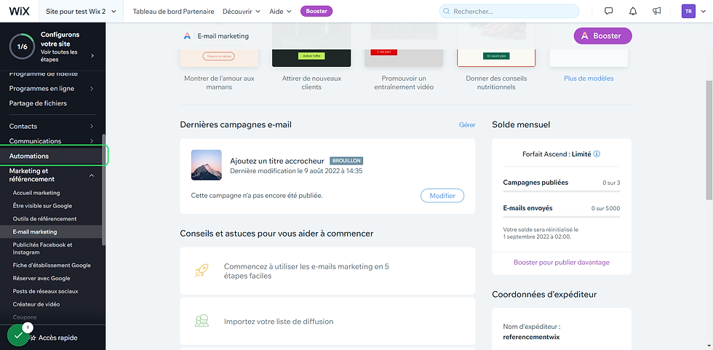This screenshot has height=350, width=713.
Task: Open Publicités Facebook et Instagram
Action: 42,248
